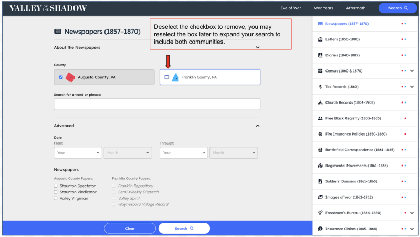
Task: Click the Freedmen's Bureau icon
Action: point(320,213)
